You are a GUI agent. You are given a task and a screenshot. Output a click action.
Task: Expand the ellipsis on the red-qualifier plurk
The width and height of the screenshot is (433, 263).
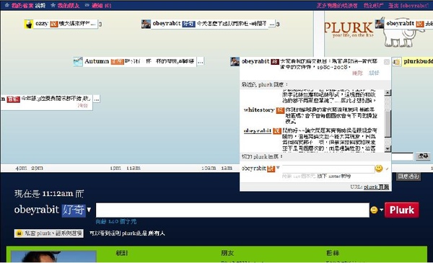coord(97,99)
